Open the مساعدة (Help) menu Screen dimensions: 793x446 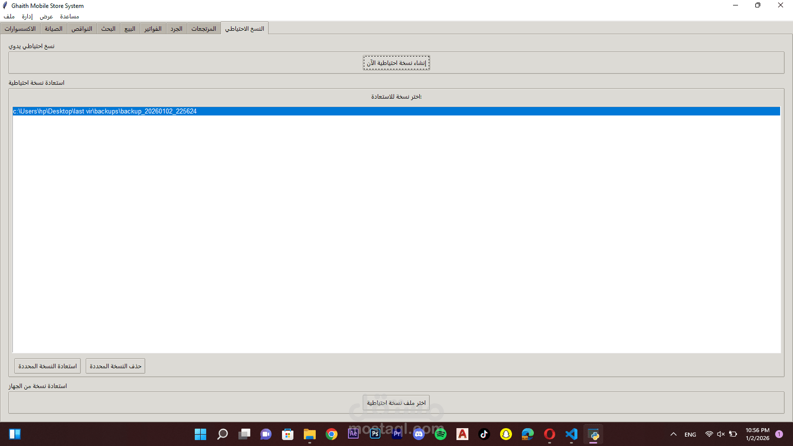[x=69, y=16]
